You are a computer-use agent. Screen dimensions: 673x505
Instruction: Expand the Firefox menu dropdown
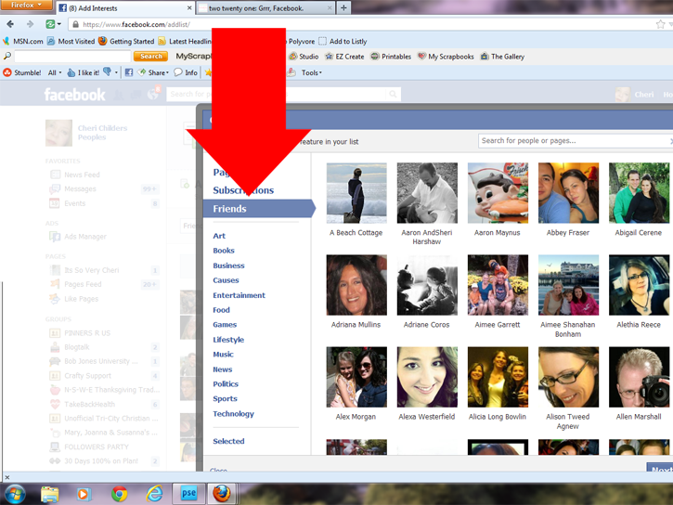26,6
